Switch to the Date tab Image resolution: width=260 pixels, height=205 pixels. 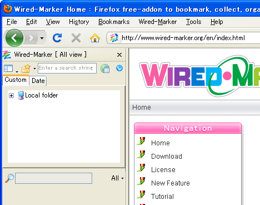point(38,81)
